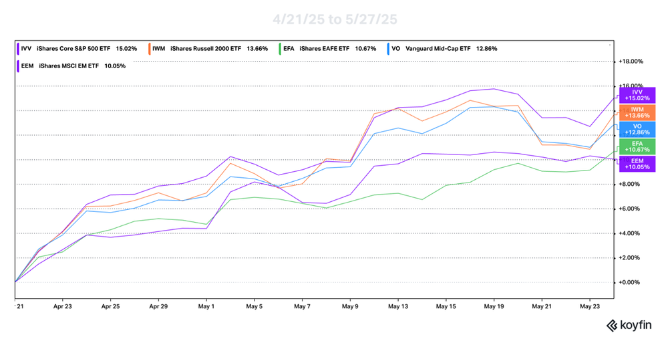The image size is (668, 343).
Task: Click the 10.05% return value in legend
Action: (115, 66)
